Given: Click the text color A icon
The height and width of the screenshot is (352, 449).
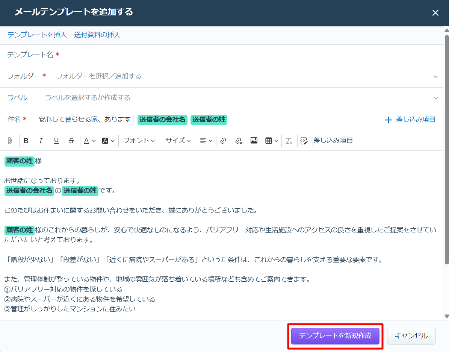Looking at the screenshot, I should pyautogui.click(x=86, y=141).
